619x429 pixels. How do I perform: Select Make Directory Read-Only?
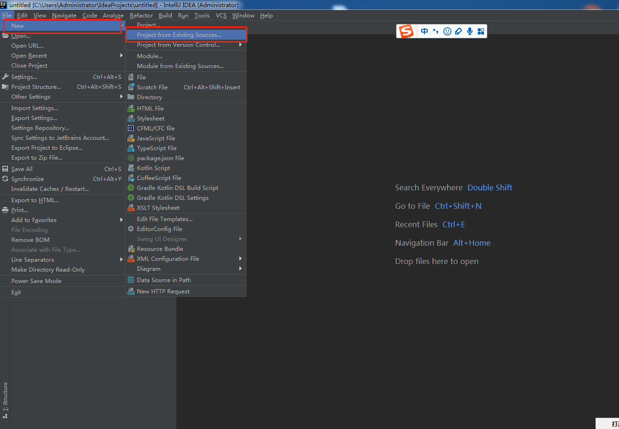tap(62, 270)
